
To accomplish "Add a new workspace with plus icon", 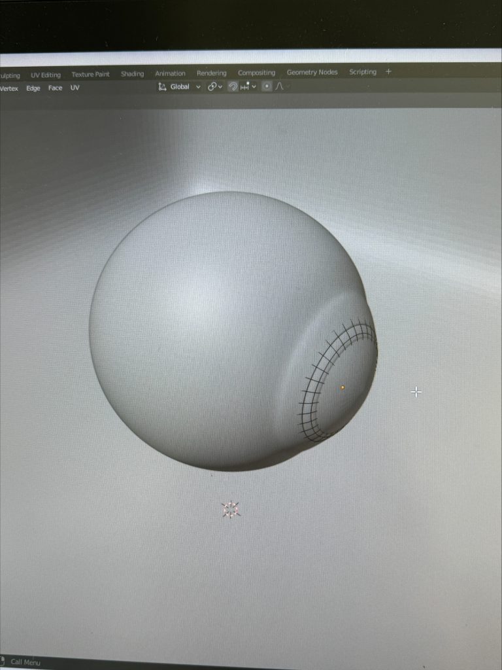I will (x=388, y=71).
